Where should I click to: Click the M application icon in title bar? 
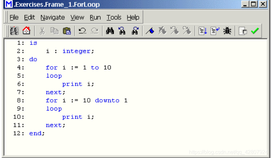click(9, 4)
